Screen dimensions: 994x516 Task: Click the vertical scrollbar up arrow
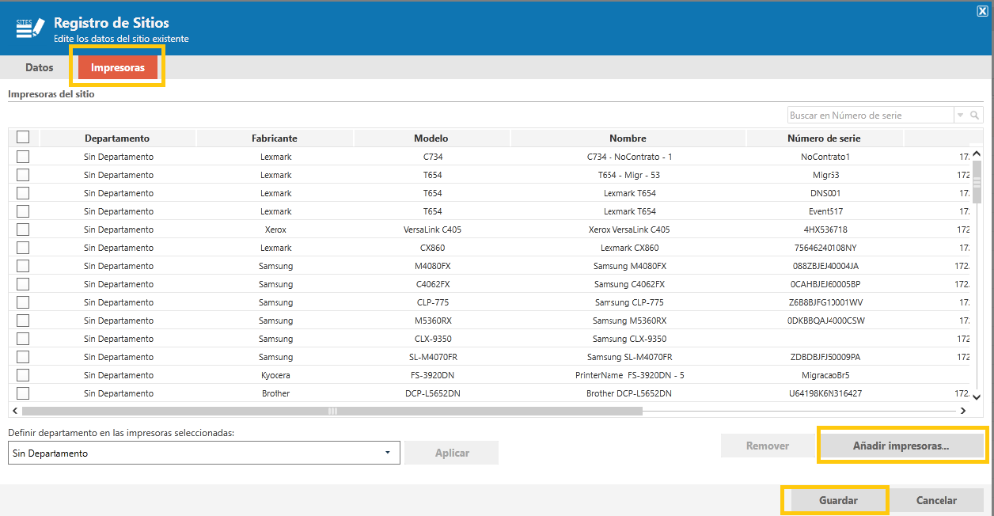pos(977,154)
